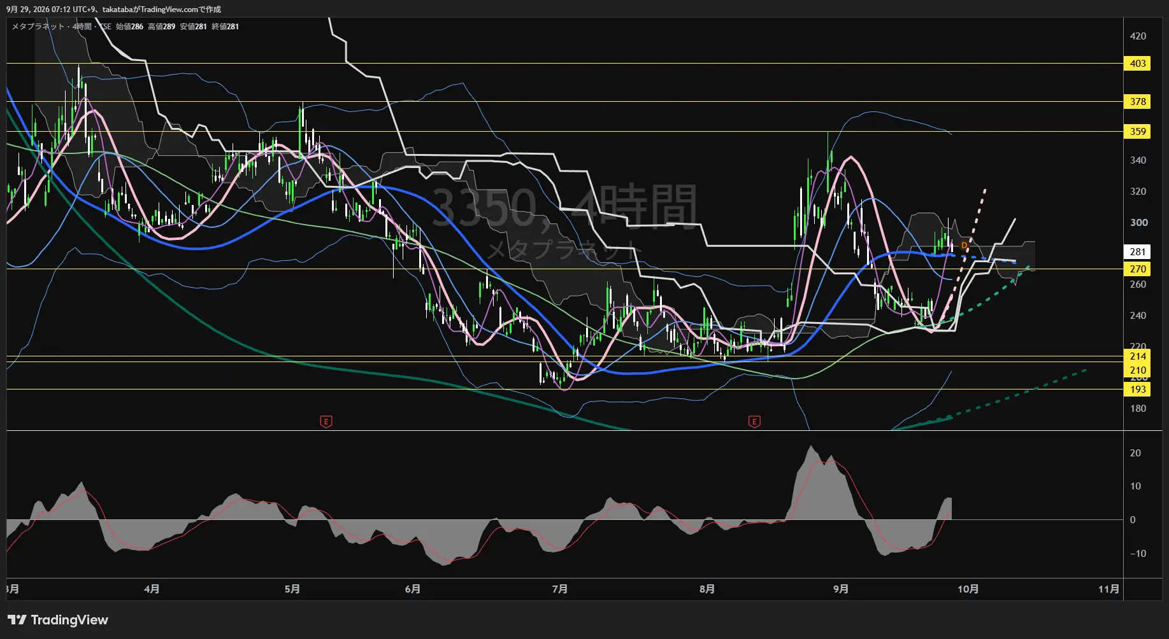
Task: Click the 260 price scale tick
Action: [x=1138, y=284]
